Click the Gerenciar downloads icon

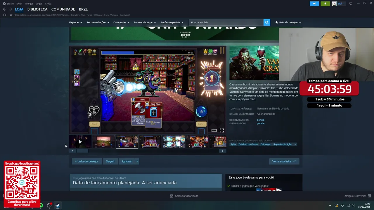tap(172, 196)
